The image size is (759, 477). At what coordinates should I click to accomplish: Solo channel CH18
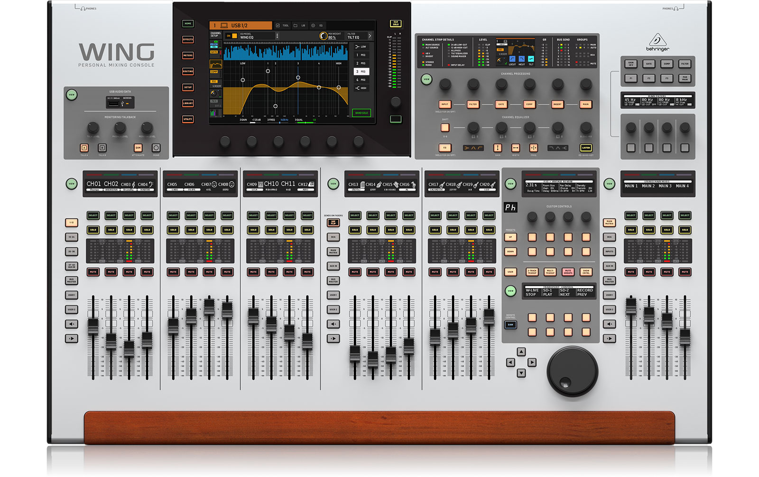click(453, 230)
